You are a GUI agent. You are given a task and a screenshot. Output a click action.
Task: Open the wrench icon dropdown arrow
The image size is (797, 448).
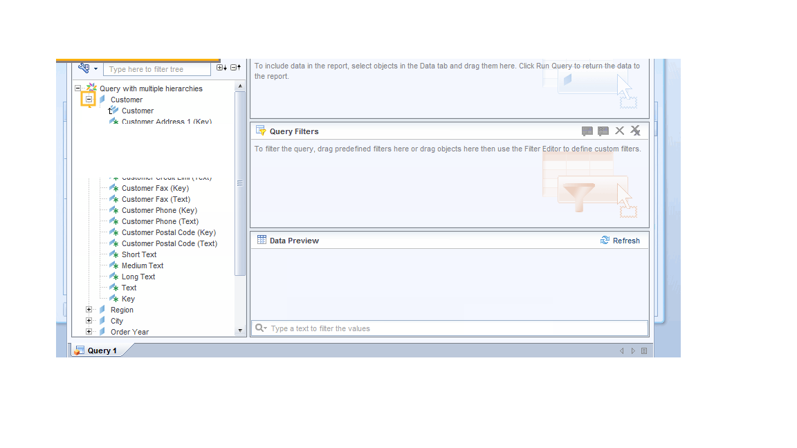[95, 68]
